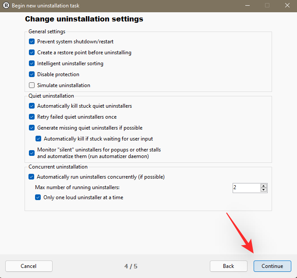Toggle Prevent system shutdown/restart checkbox
The height and width of the screenshot is (278, 297).
[32, 42]
